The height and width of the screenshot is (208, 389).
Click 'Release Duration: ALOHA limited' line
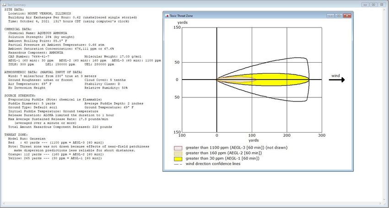pos(61,115)
